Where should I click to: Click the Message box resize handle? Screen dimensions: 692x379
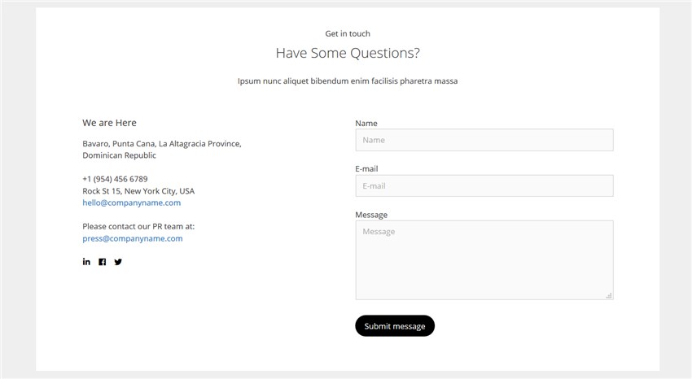609,296
